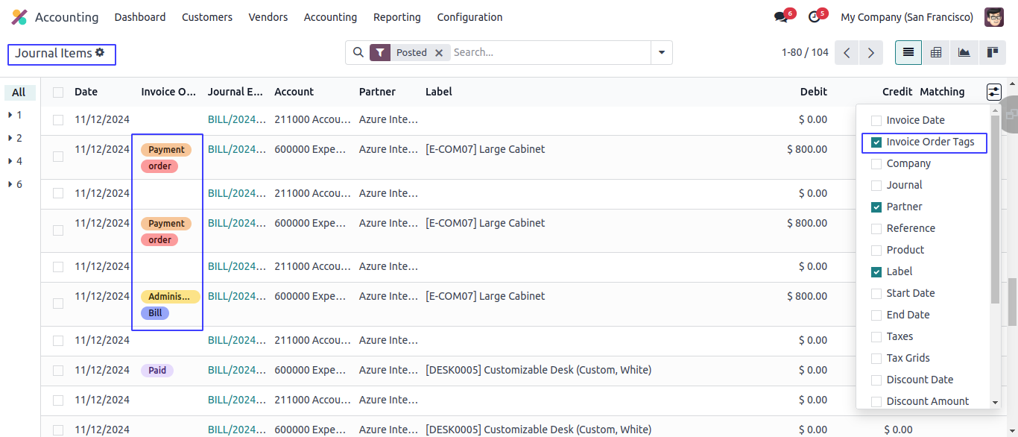The width and height of the screenshot is (1018, 437).
Task: Open the search options dropdown arrow
Action: click(x=661, y=53)
